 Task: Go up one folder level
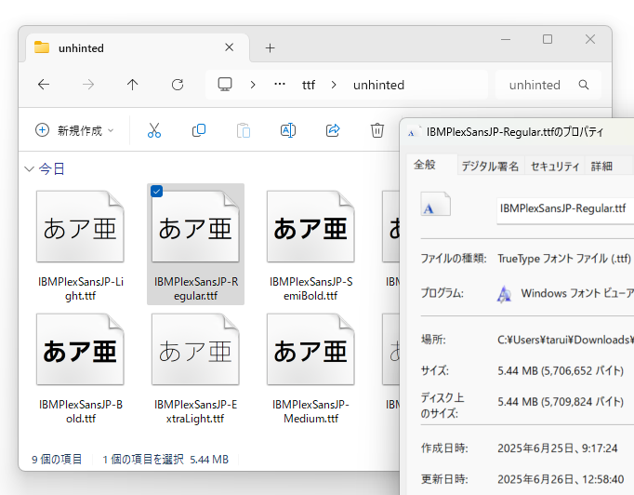(133, 85)
